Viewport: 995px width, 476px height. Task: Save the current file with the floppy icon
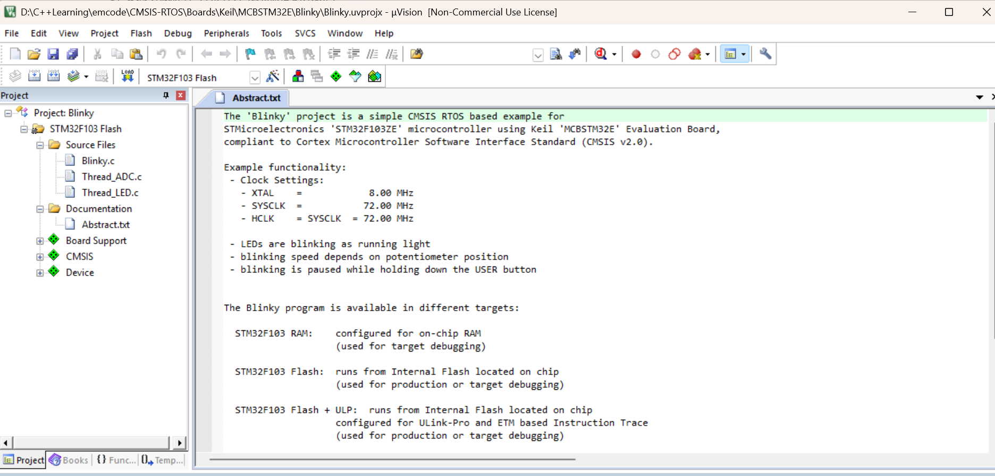53,54
